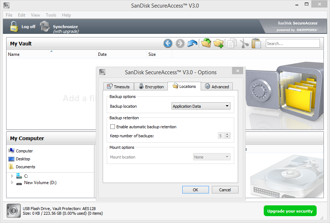Click the clipboard Paste icon

pos(256,43)
